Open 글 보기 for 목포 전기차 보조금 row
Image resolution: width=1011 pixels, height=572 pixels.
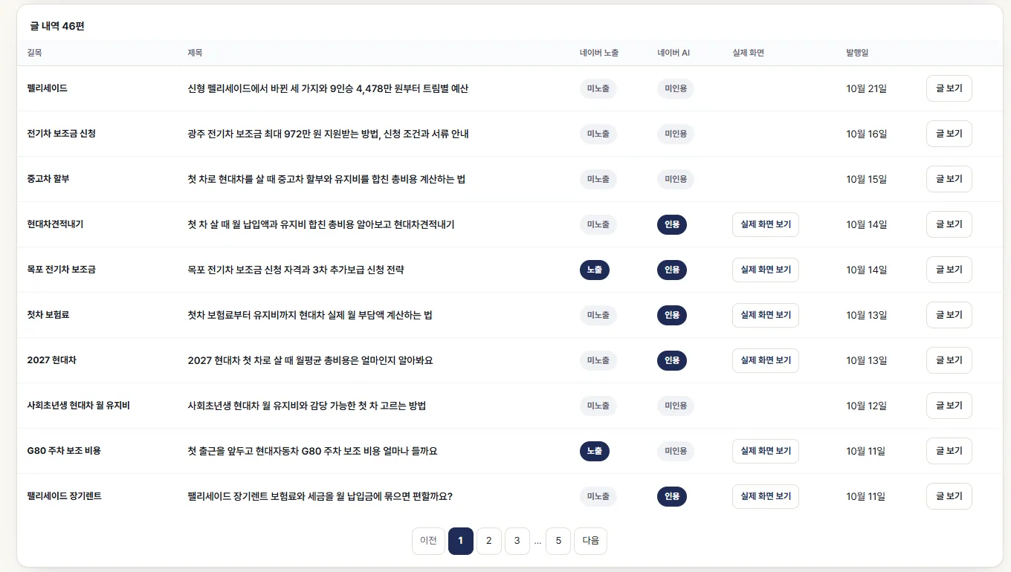click(x=949, y=270)
